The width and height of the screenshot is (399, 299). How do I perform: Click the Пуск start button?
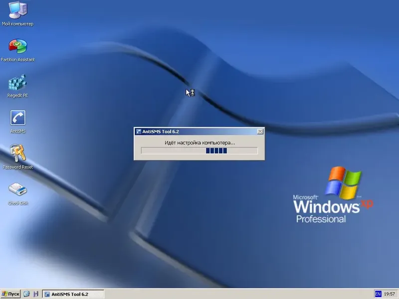[x=10, y=294]
